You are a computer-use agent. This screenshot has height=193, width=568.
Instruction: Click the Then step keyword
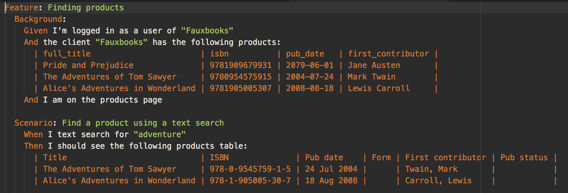point(33,146)
